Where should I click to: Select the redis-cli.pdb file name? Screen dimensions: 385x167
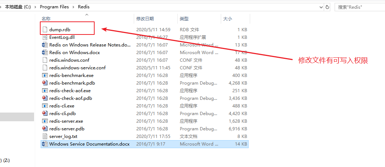pyautogui.click(x=62, y=114)
